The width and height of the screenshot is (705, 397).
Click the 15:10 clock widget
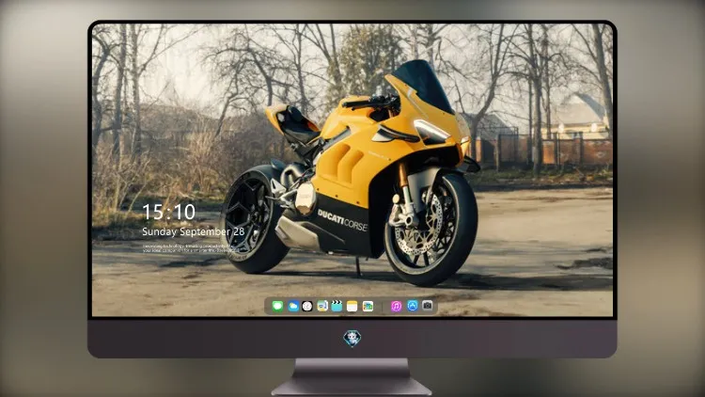pyautogui.click(x=169, y=212)
